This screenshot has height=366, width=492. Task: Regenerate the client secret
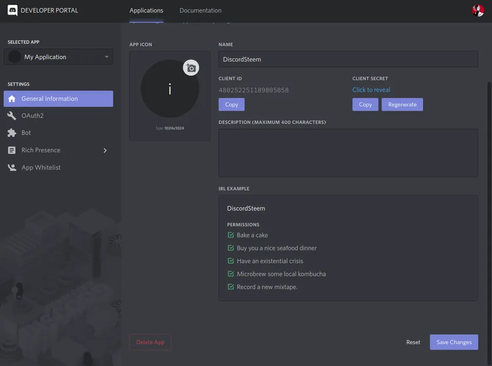pyautogui.click(x=402, y=104)
